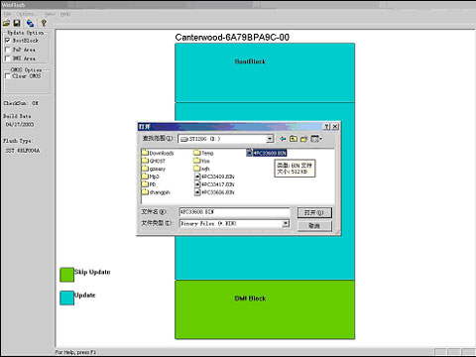The image size is (476, 357).
Task: Enable the DMI Area checkbox
Action: [8, 59]
